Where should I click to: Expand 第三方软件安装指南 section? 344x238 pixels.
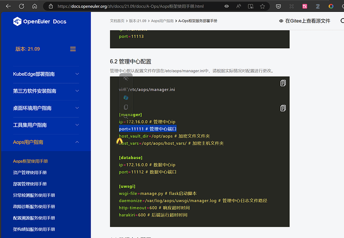[x=77, y=91]
